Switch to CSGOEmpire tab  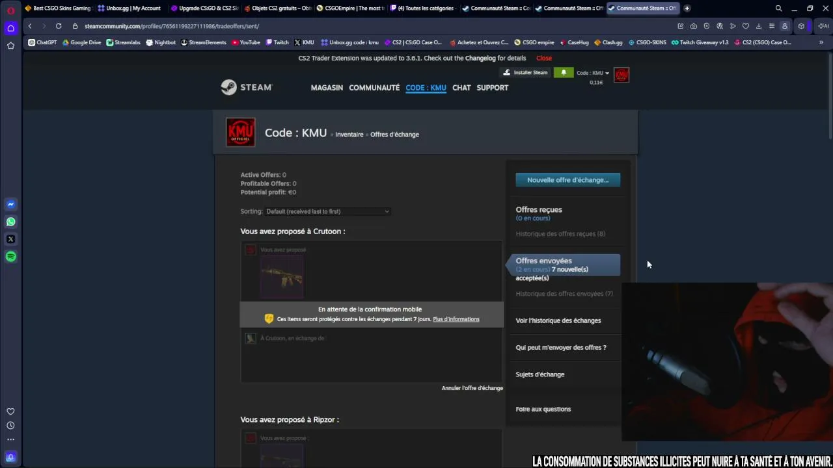tap(351, 8)
